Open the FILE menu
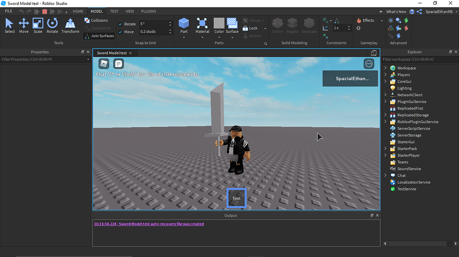This screenshot has width=459, height=257. (8, 11)
